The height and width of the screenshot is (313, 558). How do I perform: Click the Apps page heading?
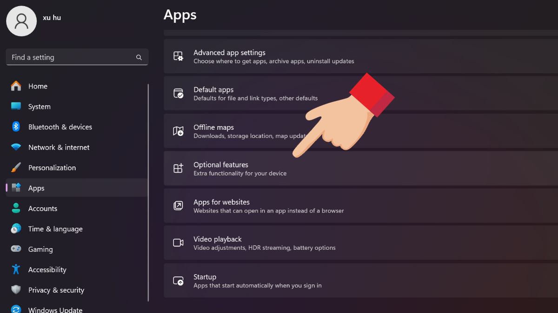tap(180, 15)
